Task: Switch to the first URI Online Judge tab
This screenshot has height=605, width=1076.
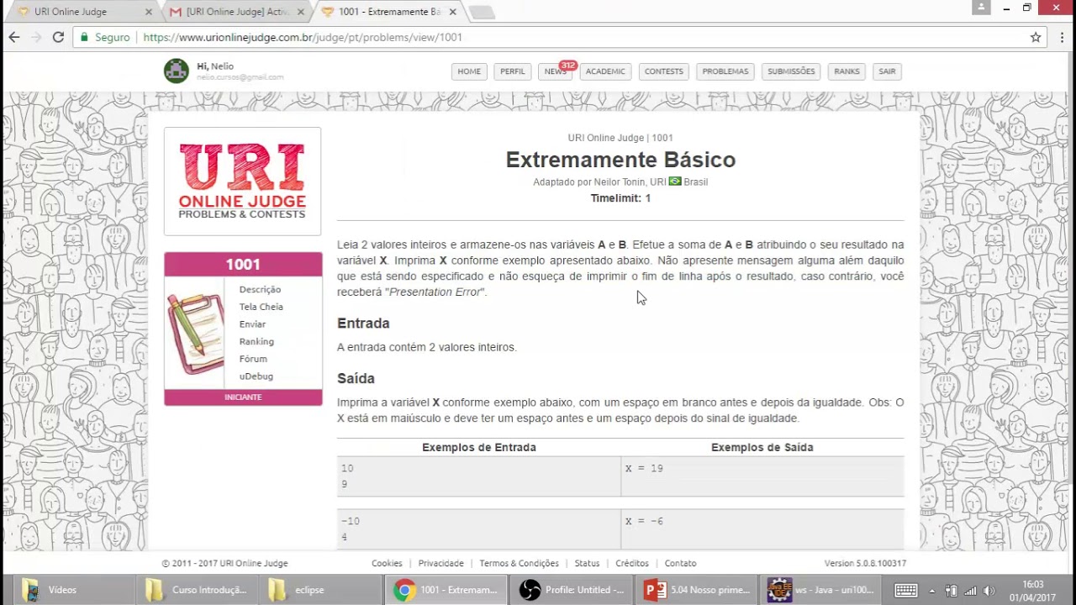Action: [x=80, y=12]
